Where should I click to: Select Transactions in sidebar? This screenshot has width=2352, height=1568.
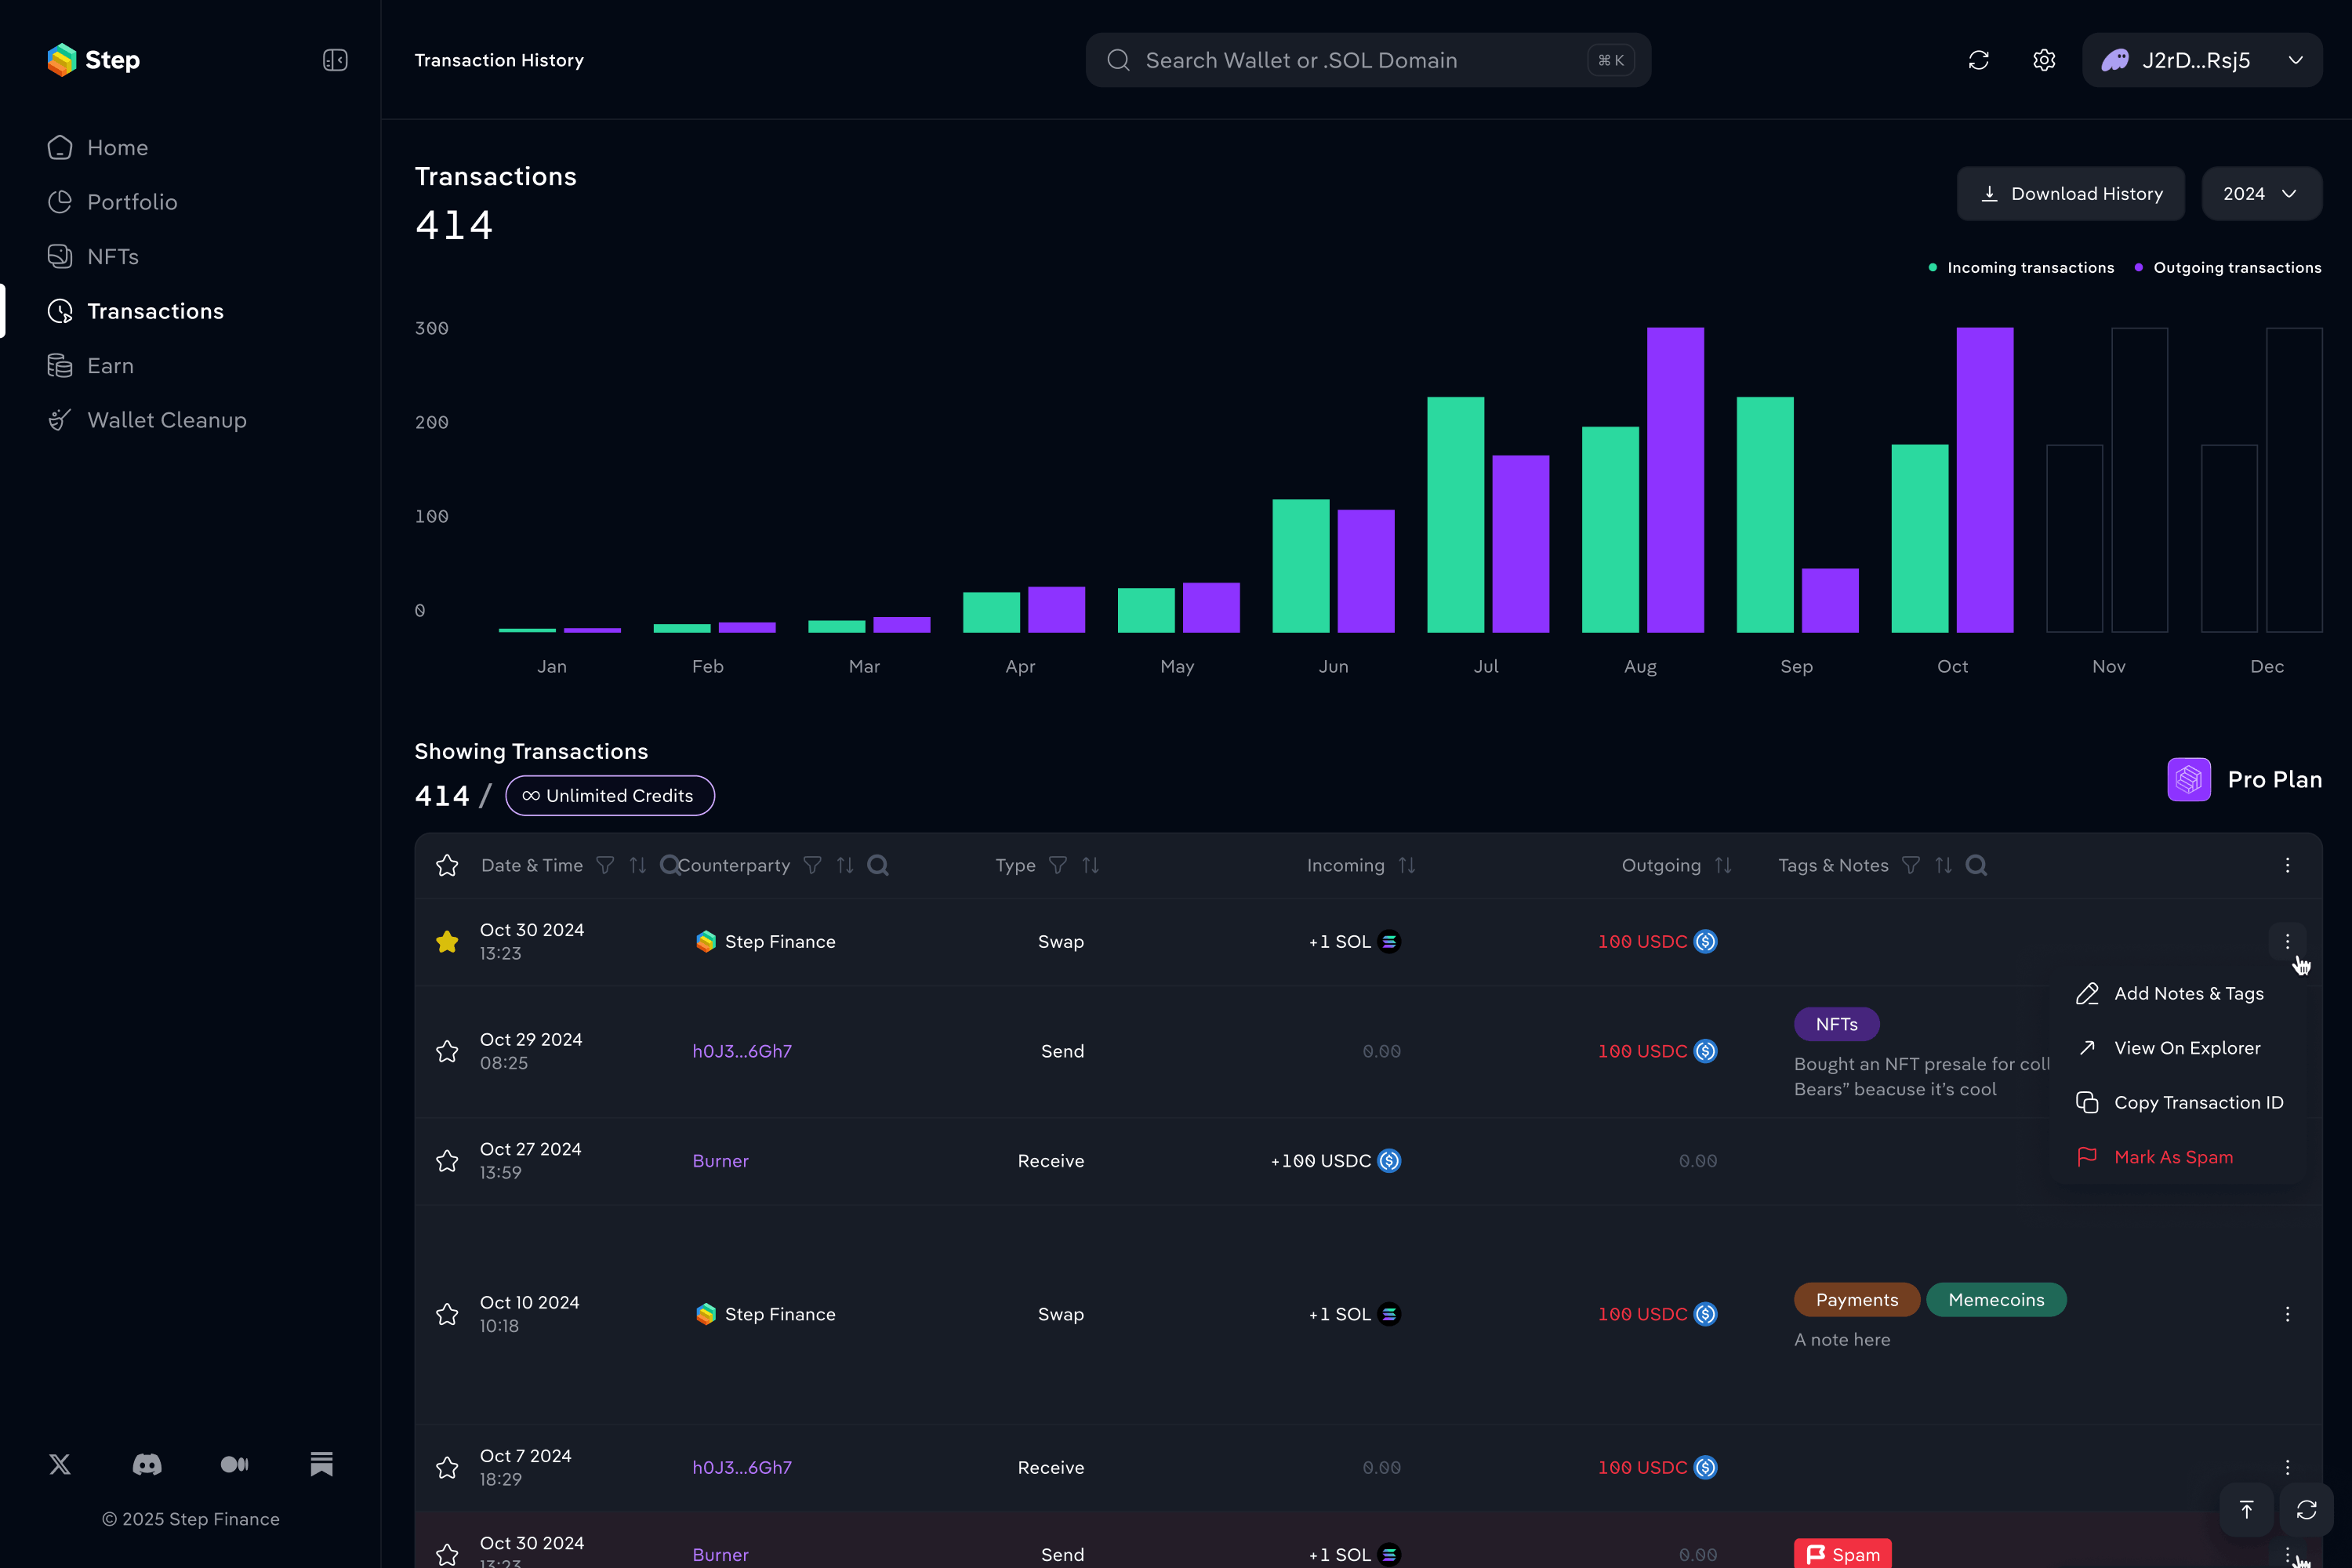pos(135,311)
